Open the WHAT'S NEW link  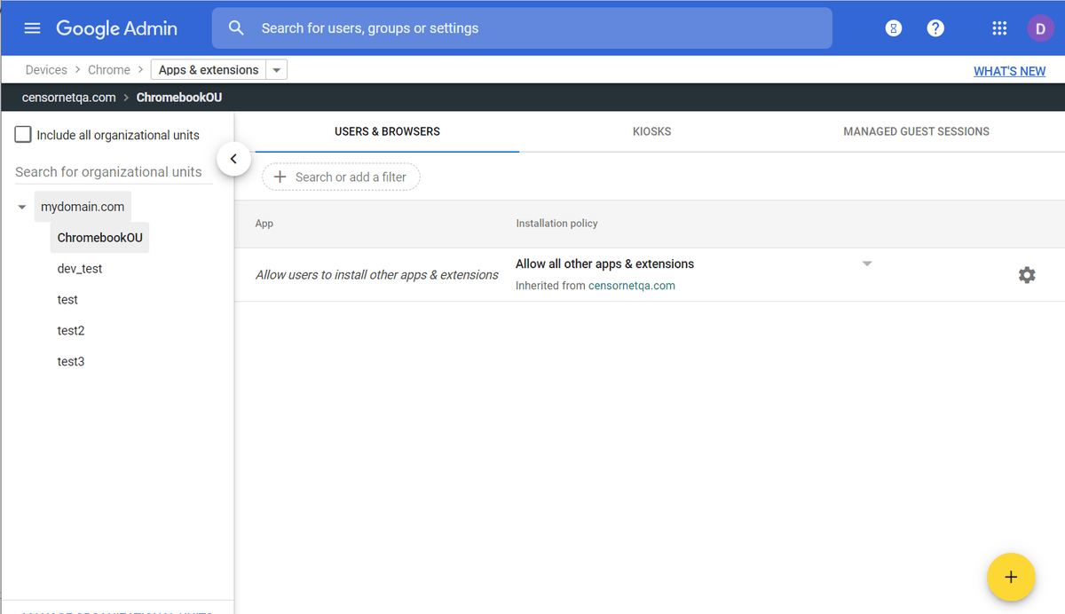pyautogui.click(x=1010, y=70)
